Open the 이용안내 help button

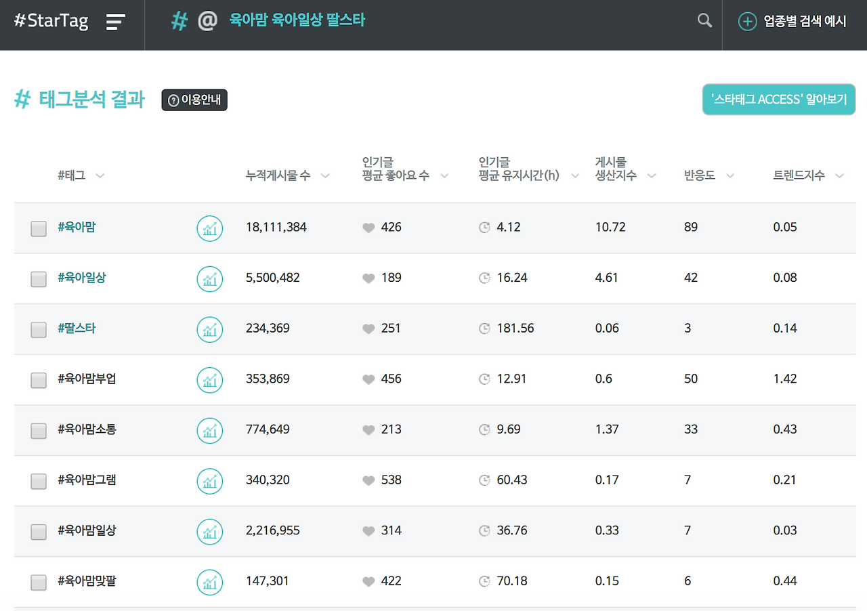(194, 100)
